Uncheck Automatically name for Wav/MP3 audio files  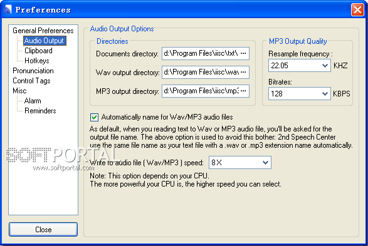pos(94,117)
